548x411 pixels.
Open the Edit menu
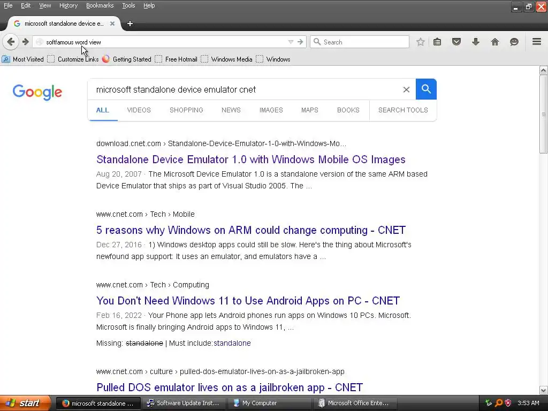tap(26, 5)
